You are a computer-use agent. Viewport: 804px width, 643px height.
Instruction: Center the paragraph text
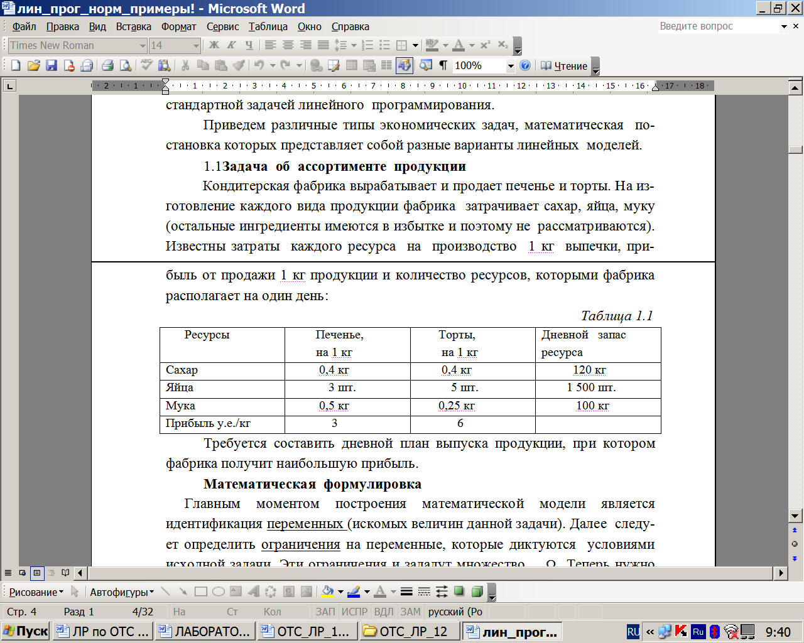click(288, 45)
